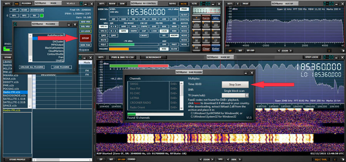The width and height of the screenshot is (346, 162).
Task: Click plugin list scroll up arrow
Action: pyautogui.click(x=30, y=35)
